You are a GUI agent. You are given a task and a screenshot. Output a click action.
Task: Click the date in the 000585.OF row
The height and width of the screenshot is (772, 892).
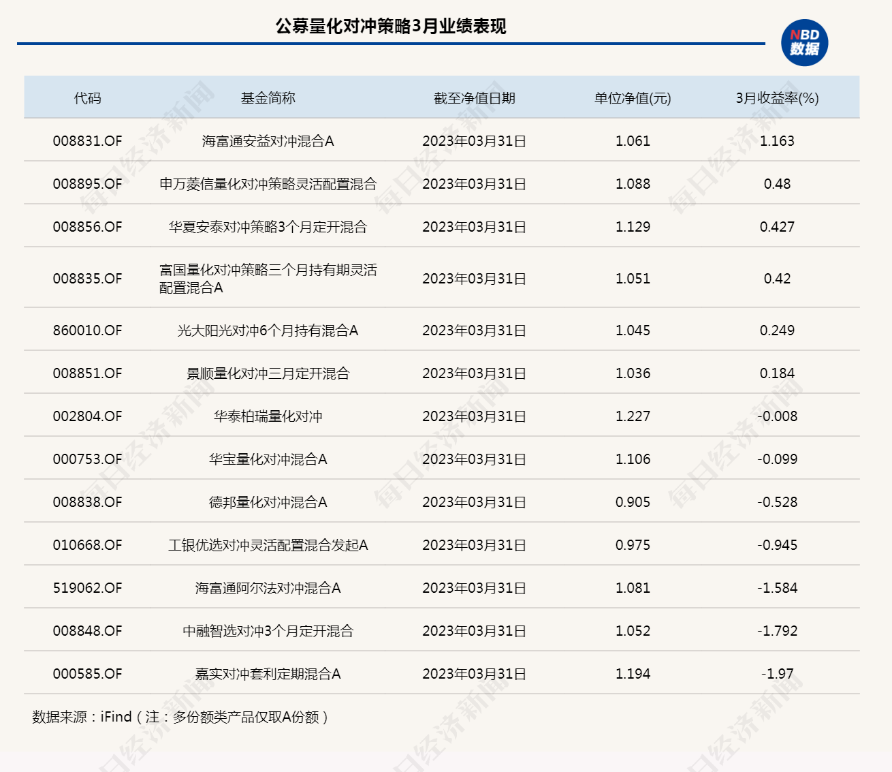[475, 674]
